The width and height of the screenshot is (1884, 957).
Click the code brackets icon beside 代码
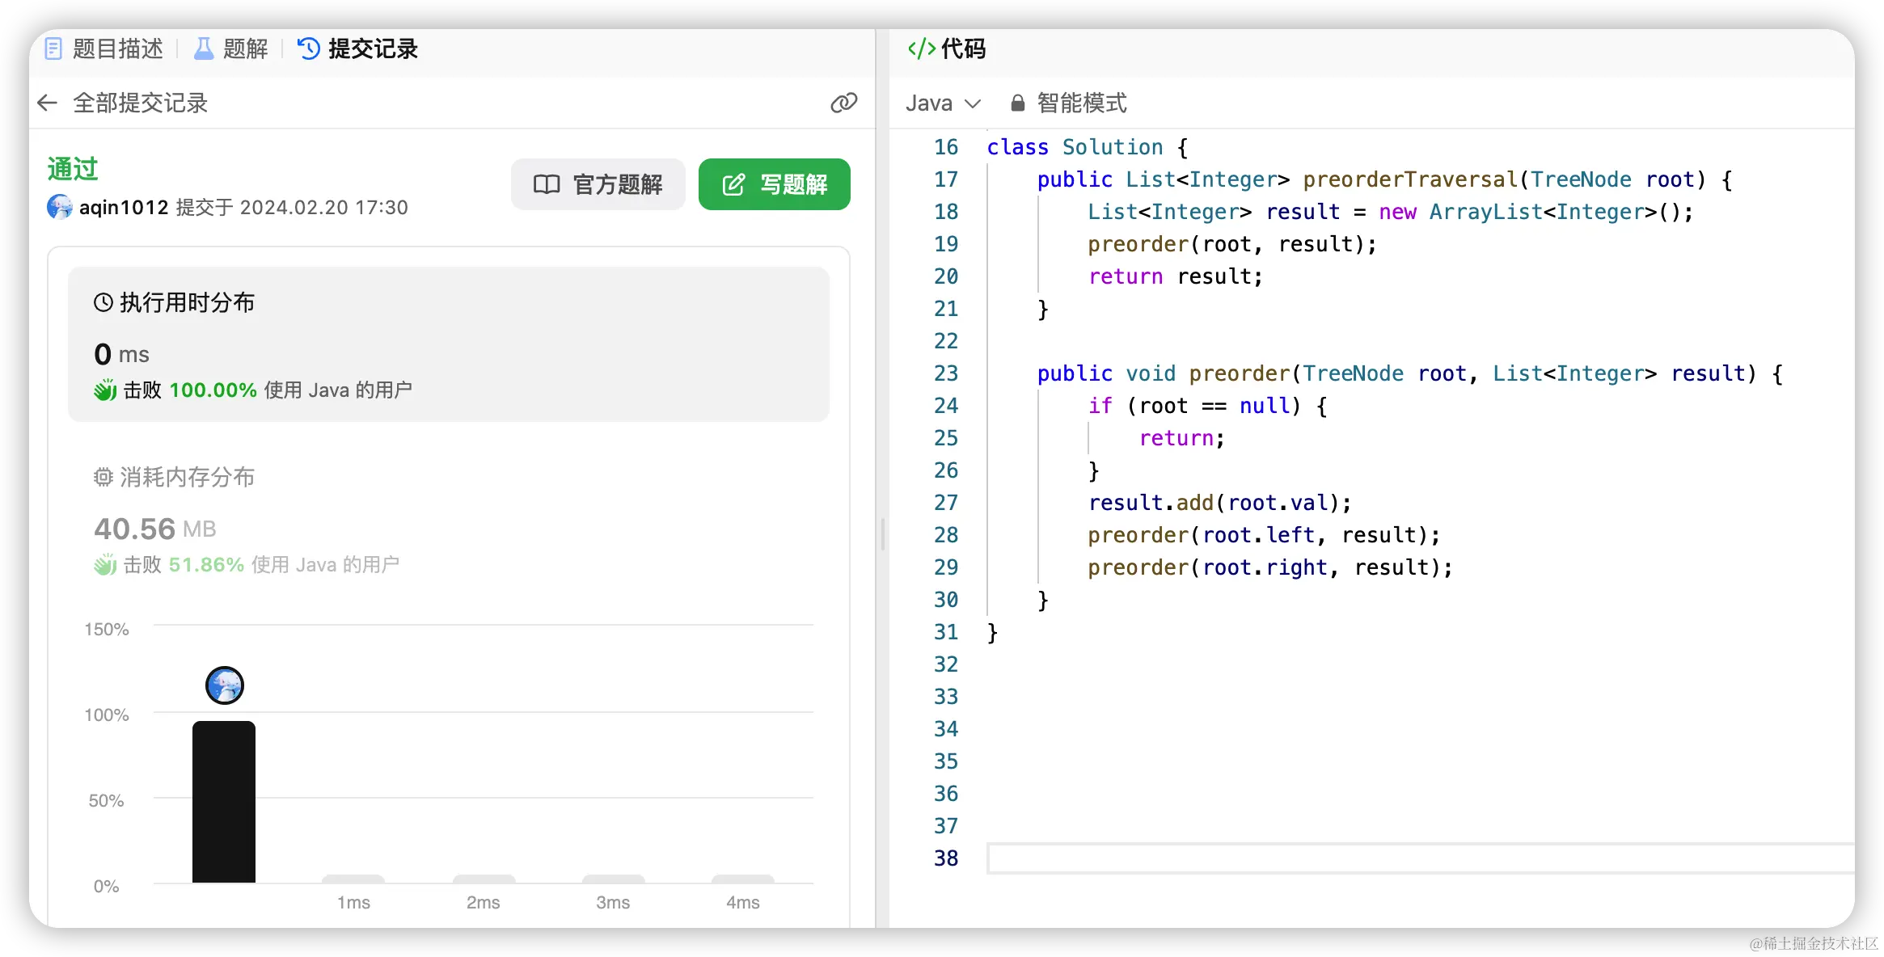pyautogui.click(x=921, y=48)
